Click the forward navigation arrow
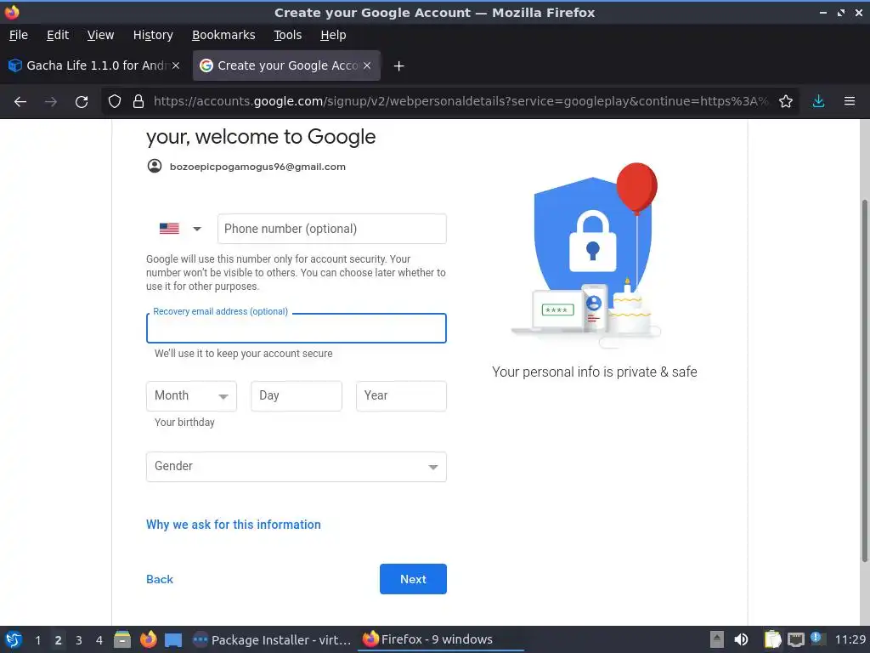The width and height of the screenshot is (870, 653). click(x=51, y=102)
